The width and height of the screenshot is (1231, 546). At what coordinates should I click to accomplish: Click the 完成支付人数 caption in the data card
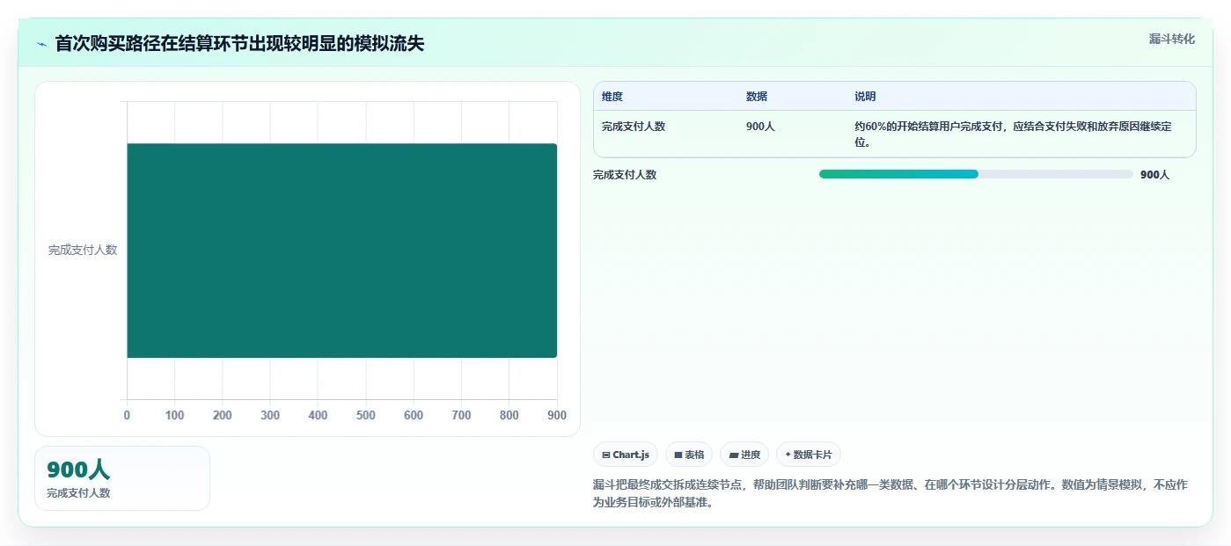(78, 493)
